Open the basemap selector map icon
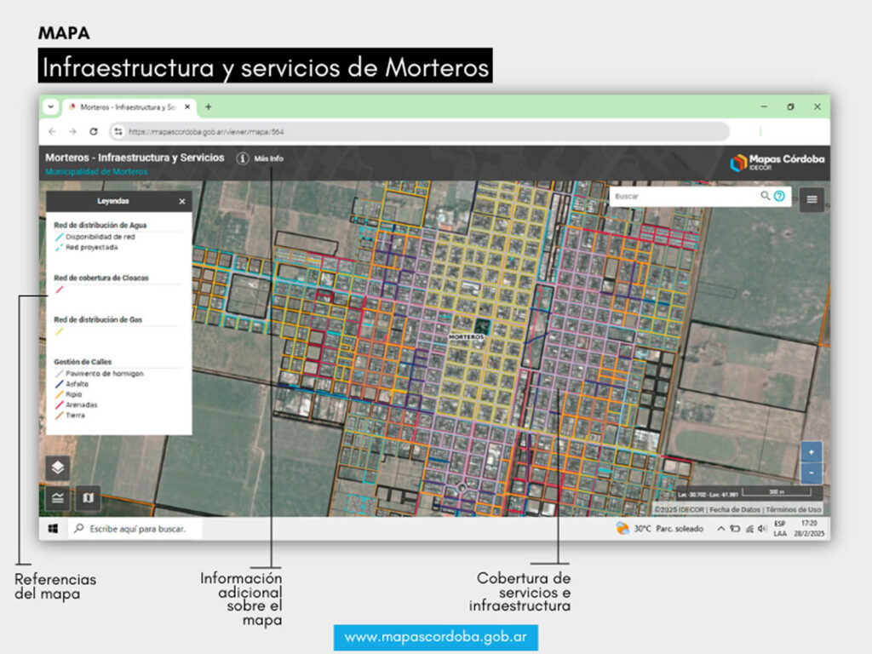872x654 pixels. tap(88, 497)
